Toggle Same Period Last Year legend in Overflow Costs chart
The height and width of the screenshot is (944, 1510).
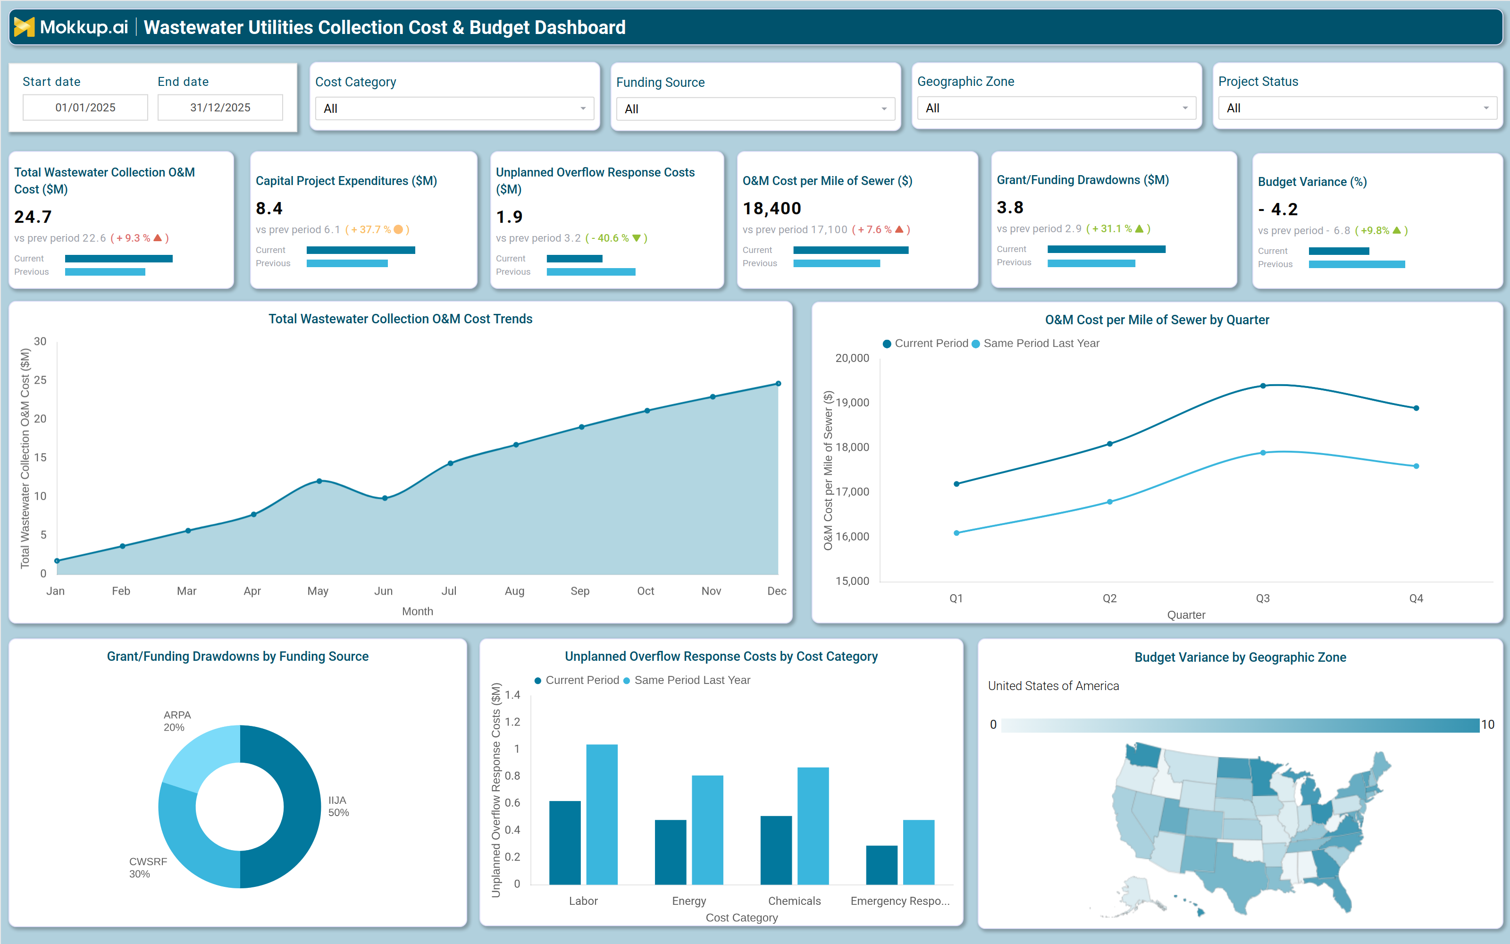[x=687, y=680]
